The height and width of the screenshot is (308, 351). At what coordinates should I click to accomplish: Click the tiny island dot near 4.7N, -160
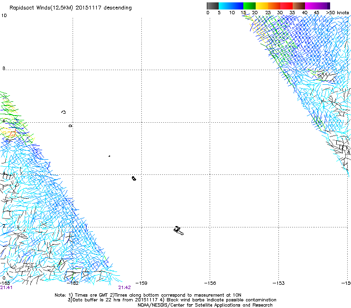(x=109, y=156)
